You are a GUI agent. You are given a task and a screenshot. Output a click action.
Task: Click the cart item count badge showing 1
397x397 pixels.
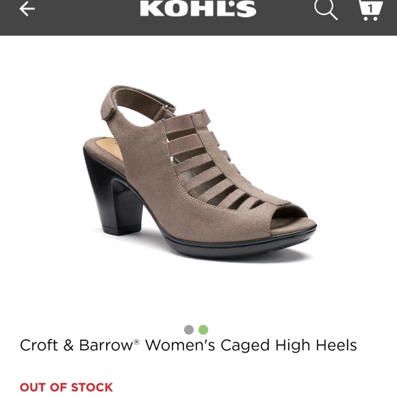coord(370,9)
